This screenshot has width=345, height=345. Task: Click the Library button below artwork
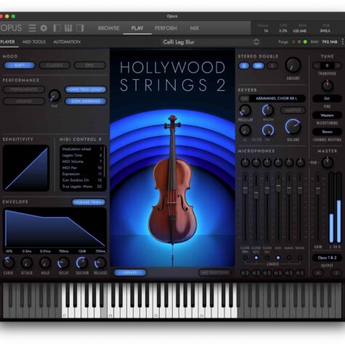(130, 272)
